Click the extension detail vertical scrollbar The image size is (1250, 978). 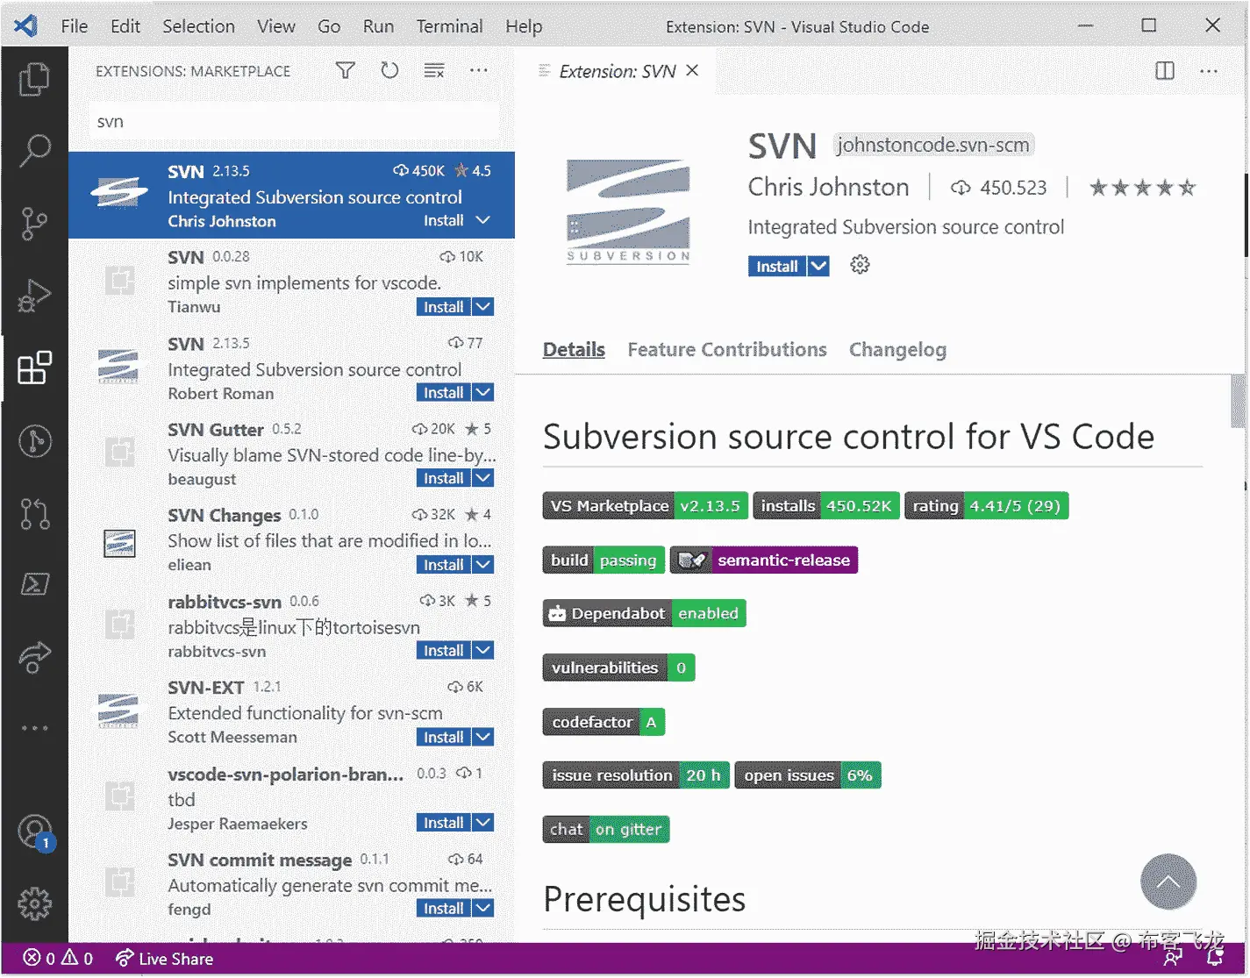(1238, 402)
